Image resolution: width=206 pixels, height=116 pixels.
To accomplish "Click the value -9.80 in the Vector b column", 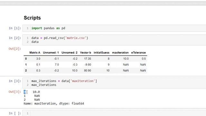I will (88, 64).
